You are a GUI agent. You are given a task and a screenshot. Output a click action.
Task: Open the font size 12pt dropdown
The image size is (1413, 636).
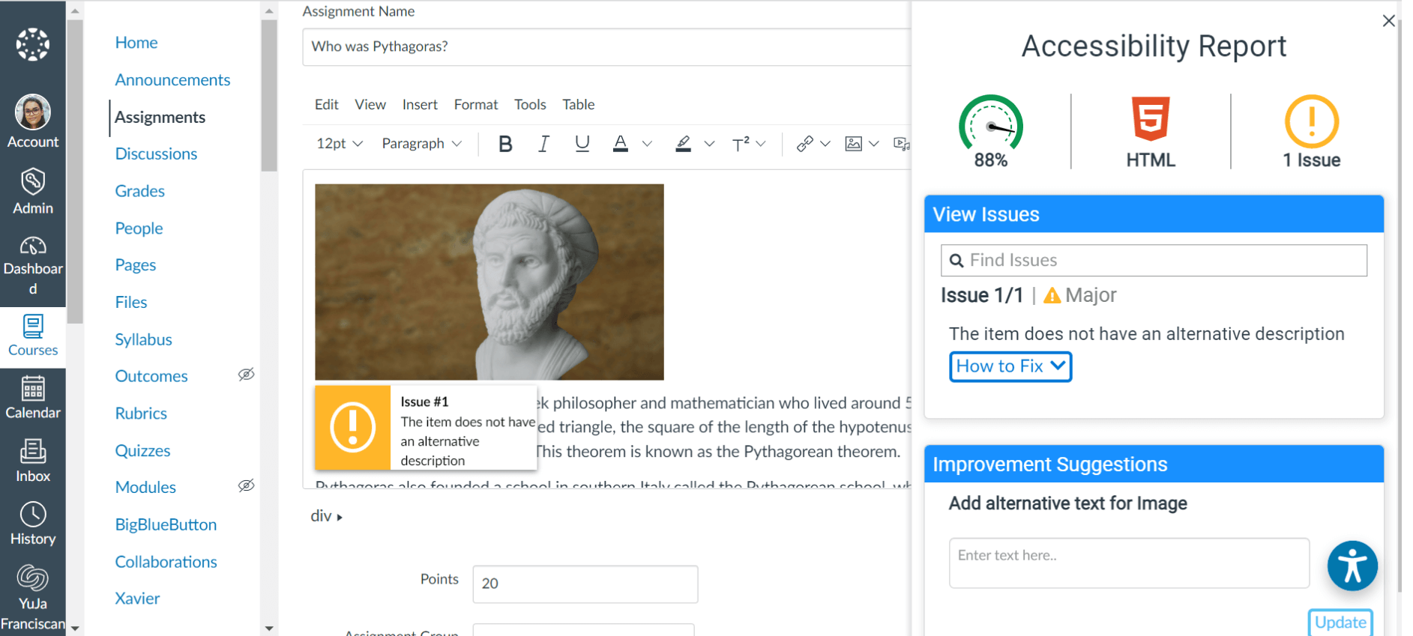pyautogui.click(x=340, y=144)
